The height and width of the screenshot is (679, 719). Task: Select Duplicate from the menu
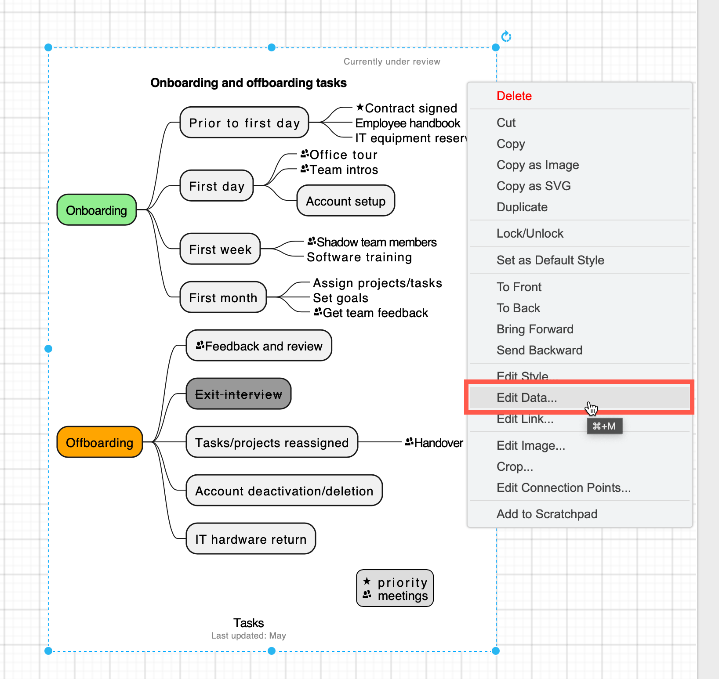(522, 207)
